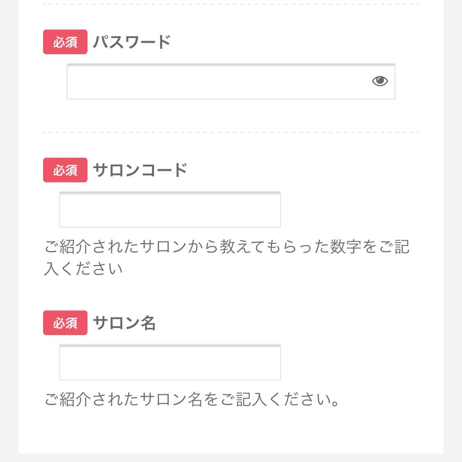This screenshot has width=462, height=462.
Task: Click inside the サロンコード text box
Action: pos(170,209)
